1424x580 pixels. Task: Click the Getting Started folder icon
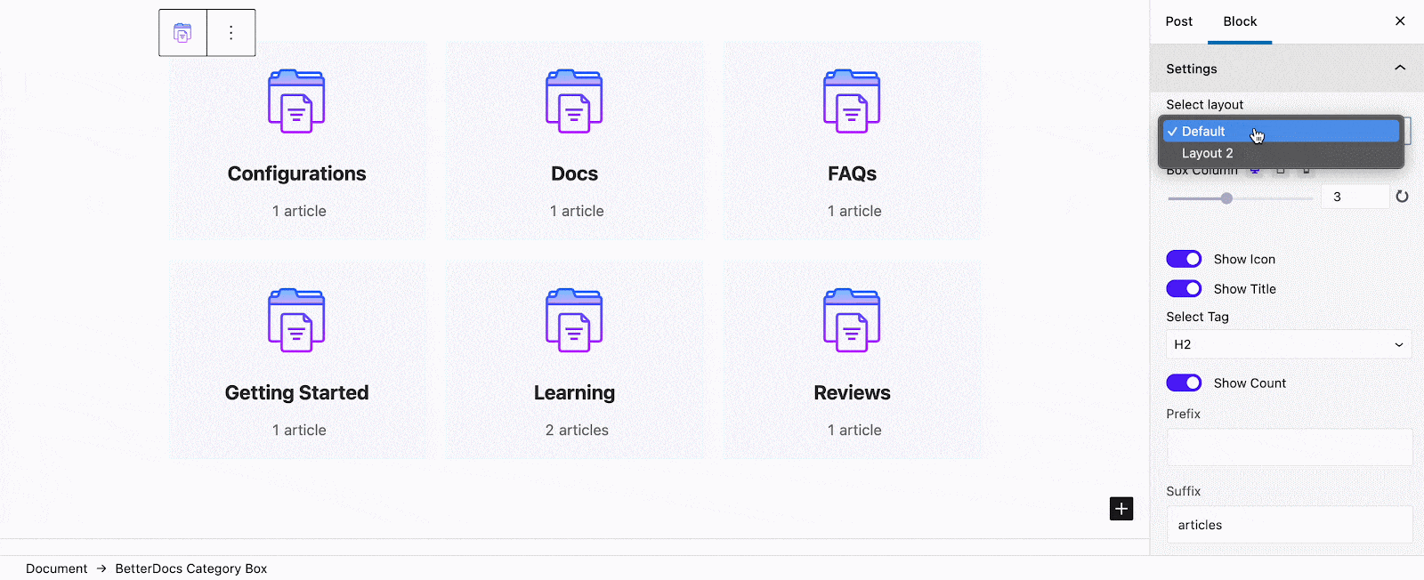coord(296,320)
